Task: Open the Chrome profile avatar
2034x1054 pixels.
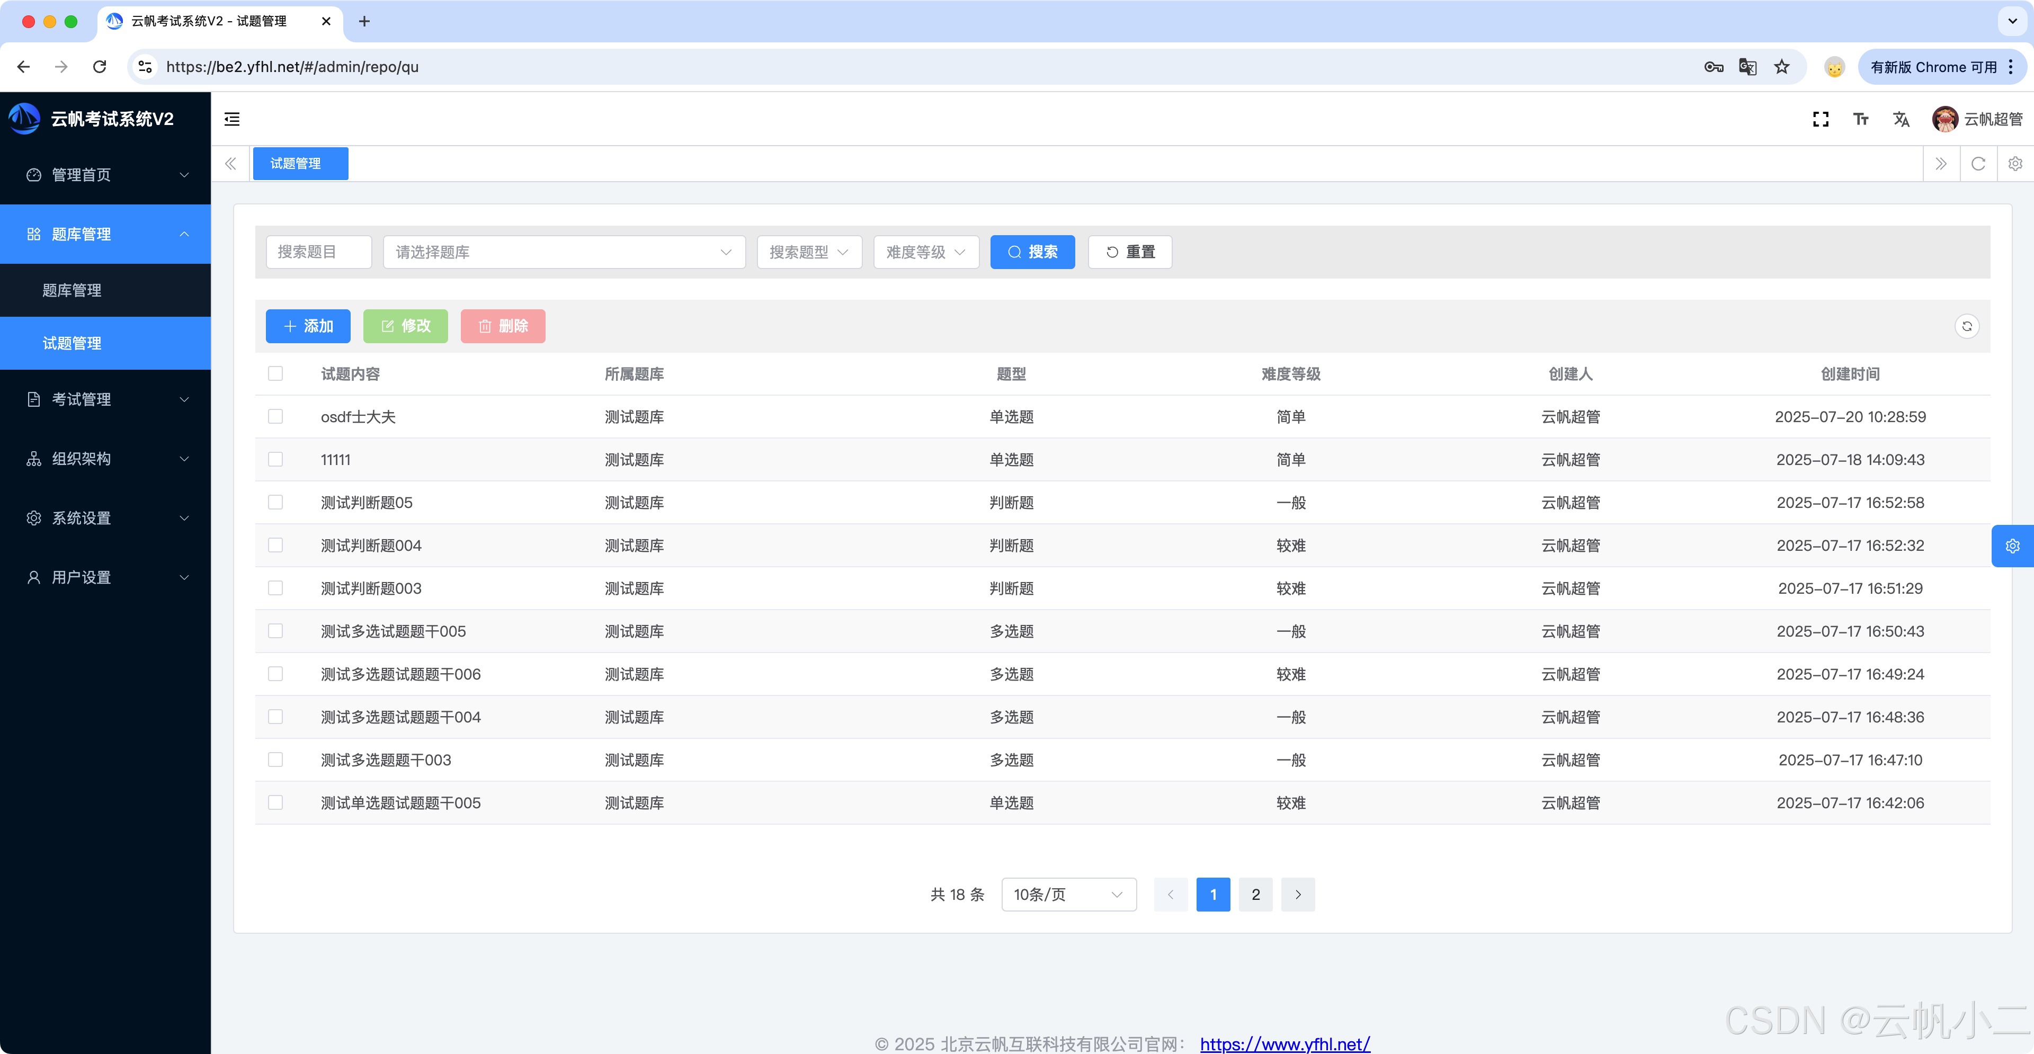Action: (1834, 67)
